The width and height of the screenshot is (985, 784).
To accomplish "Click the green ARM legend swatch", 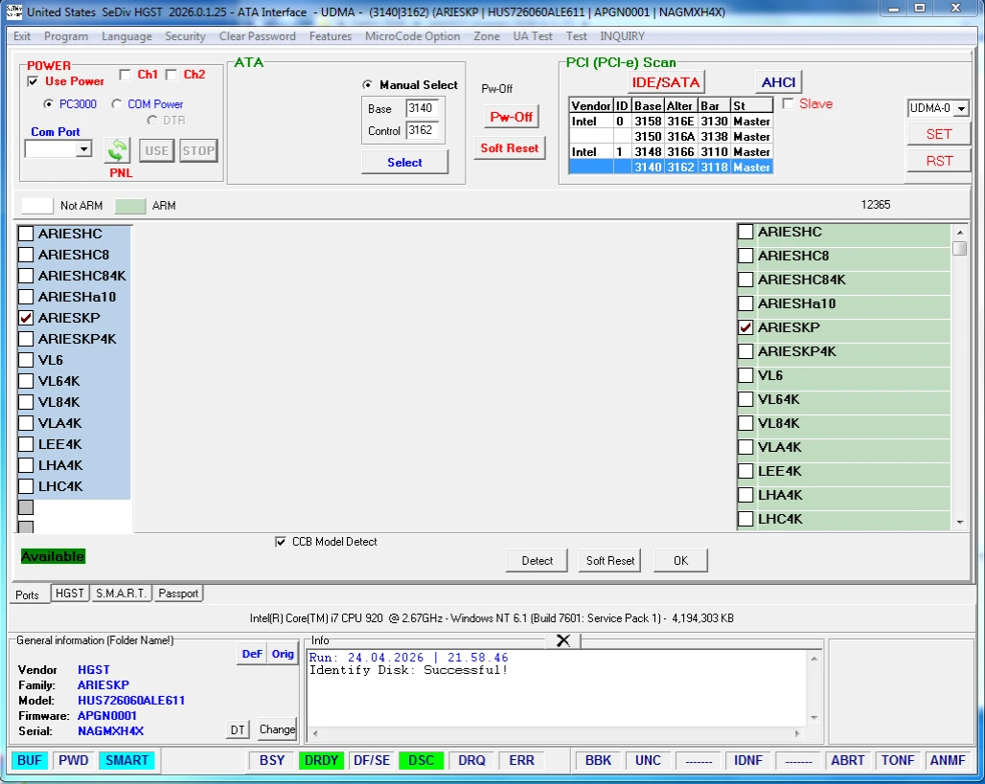I will (x=130, y=206).
